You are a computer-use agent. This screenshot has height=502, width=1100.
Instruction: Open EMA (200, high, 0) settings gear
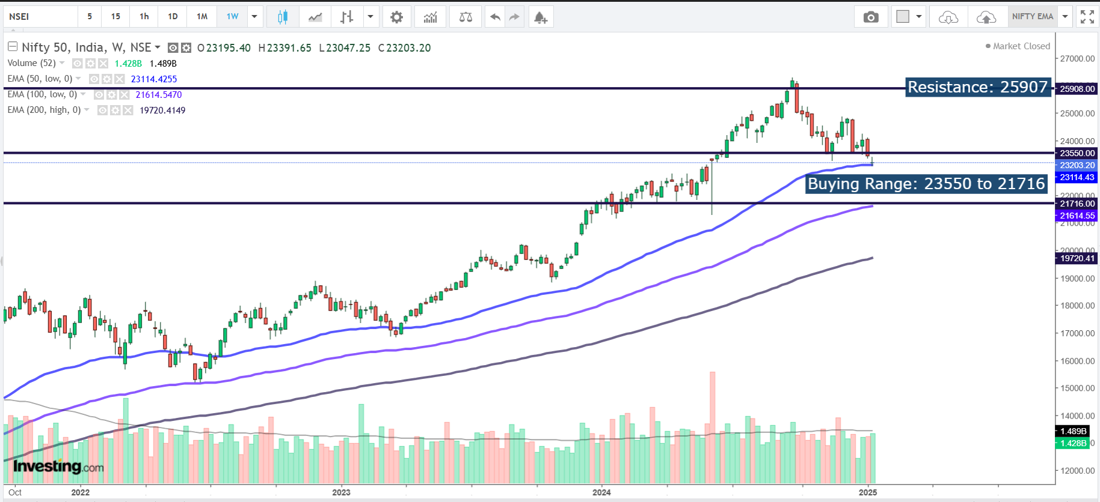(x=115, y=110)
